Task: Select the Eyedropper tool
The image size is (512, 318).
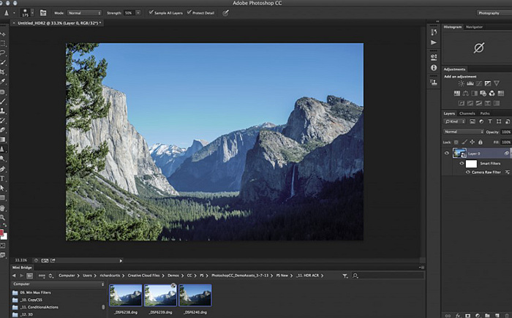Action: tap(4, 82)
